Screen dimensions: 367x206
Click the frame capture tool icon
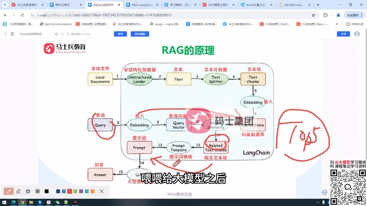point(37,191)
